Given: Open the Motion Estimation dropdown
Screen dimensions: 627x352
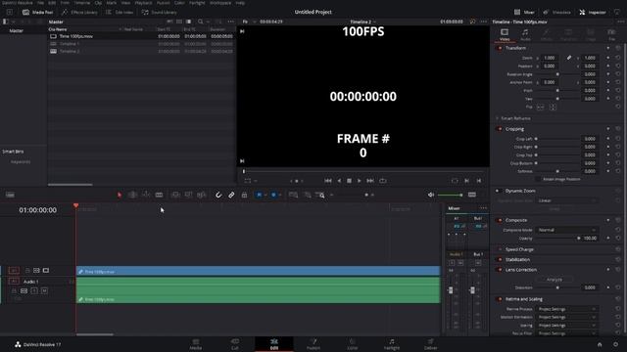Looking at the screenshot, I should [x=566, y=317].
